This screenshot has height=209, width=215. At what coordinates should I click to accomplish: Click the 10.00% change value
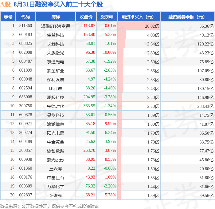click(109, 52)
